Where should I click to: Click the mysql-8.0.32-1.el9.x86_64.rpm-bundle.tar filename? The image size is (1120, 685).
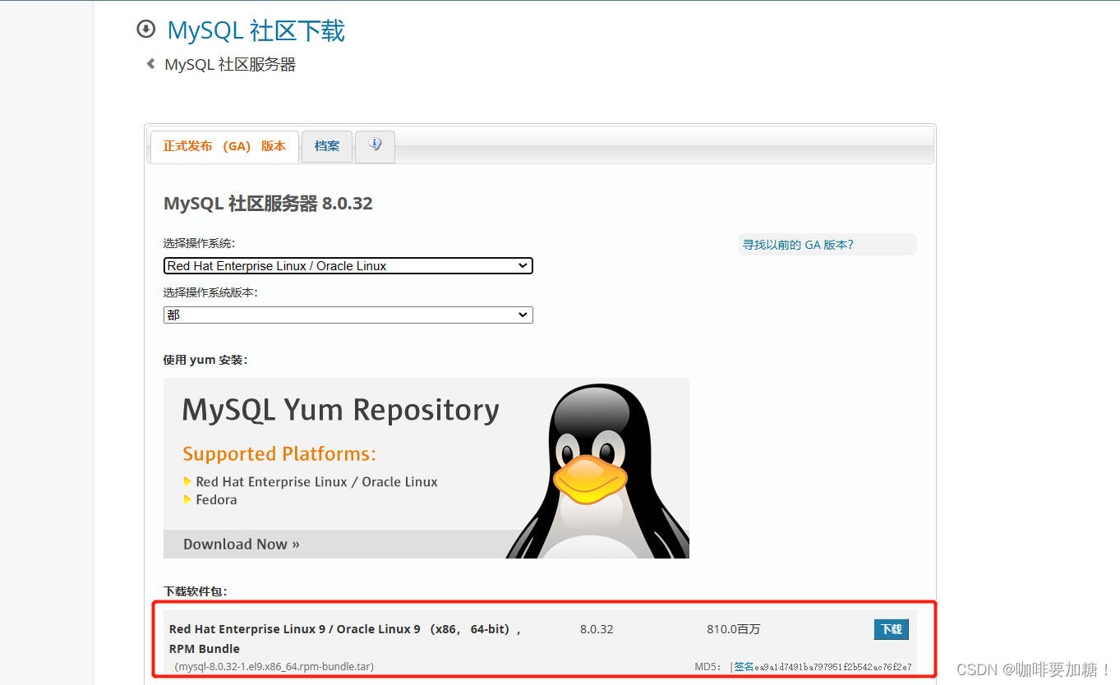tap(274, 667)
